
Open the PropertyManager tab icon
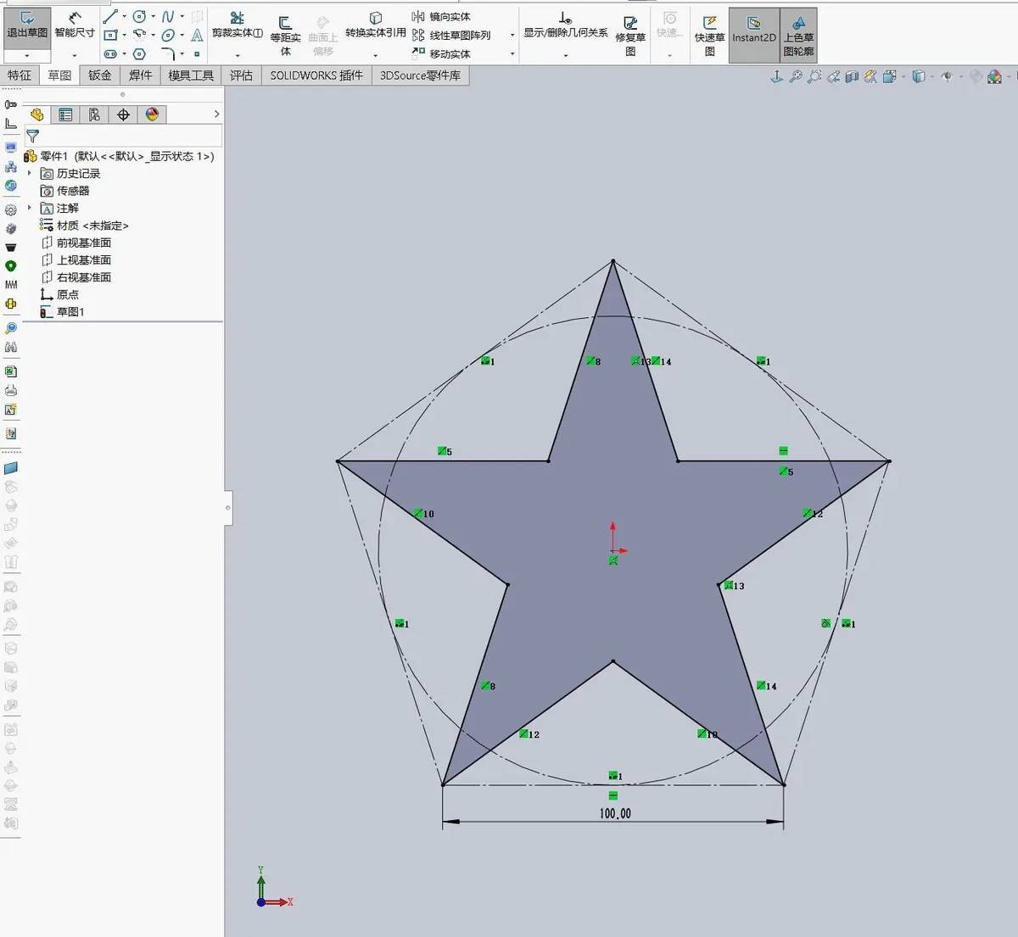(65, 114)
